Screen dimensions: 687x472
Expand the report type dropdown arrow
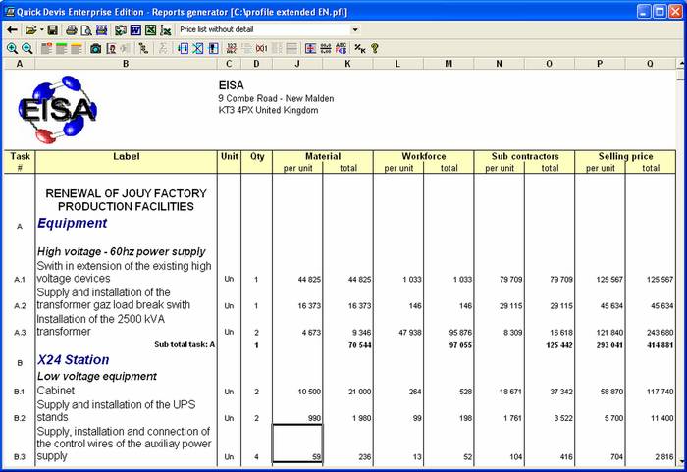(355, 29)
